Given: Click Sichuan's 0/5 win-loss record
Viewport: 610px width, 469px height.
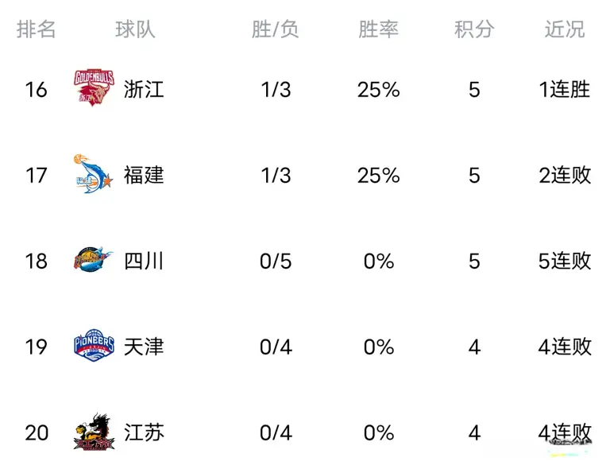Looking at the screenshot, I should coord(276,261).
